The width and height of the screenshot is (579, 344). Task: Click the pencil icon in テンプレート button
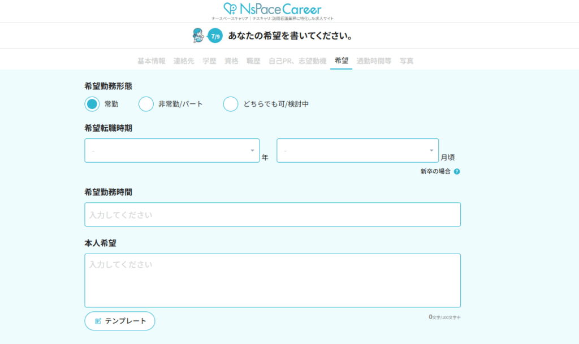pos(98,321)
